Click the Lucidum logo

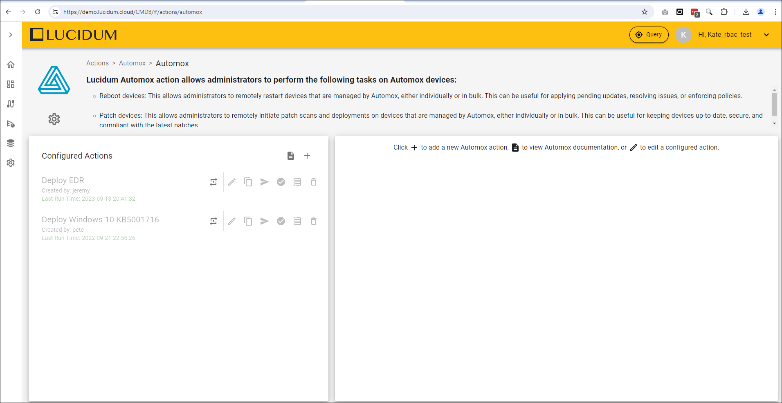(74, 35)
